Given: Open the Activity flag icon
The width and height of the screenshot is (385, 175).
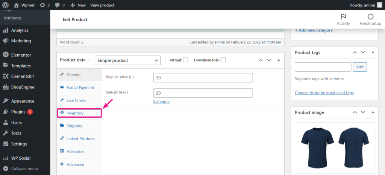Looking at the screenshot, I should click(x=343, y=17).
